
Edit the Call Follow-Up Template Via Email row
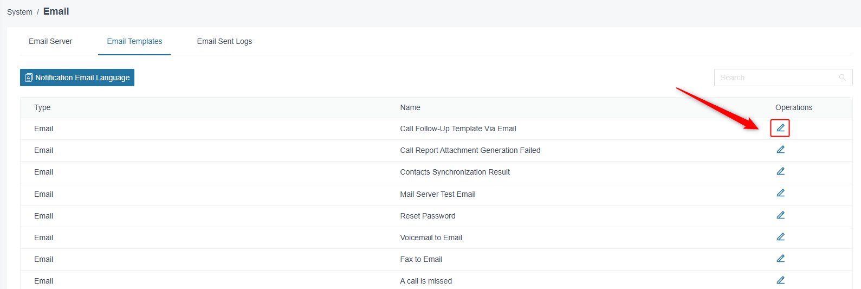(x=780, y=128)
